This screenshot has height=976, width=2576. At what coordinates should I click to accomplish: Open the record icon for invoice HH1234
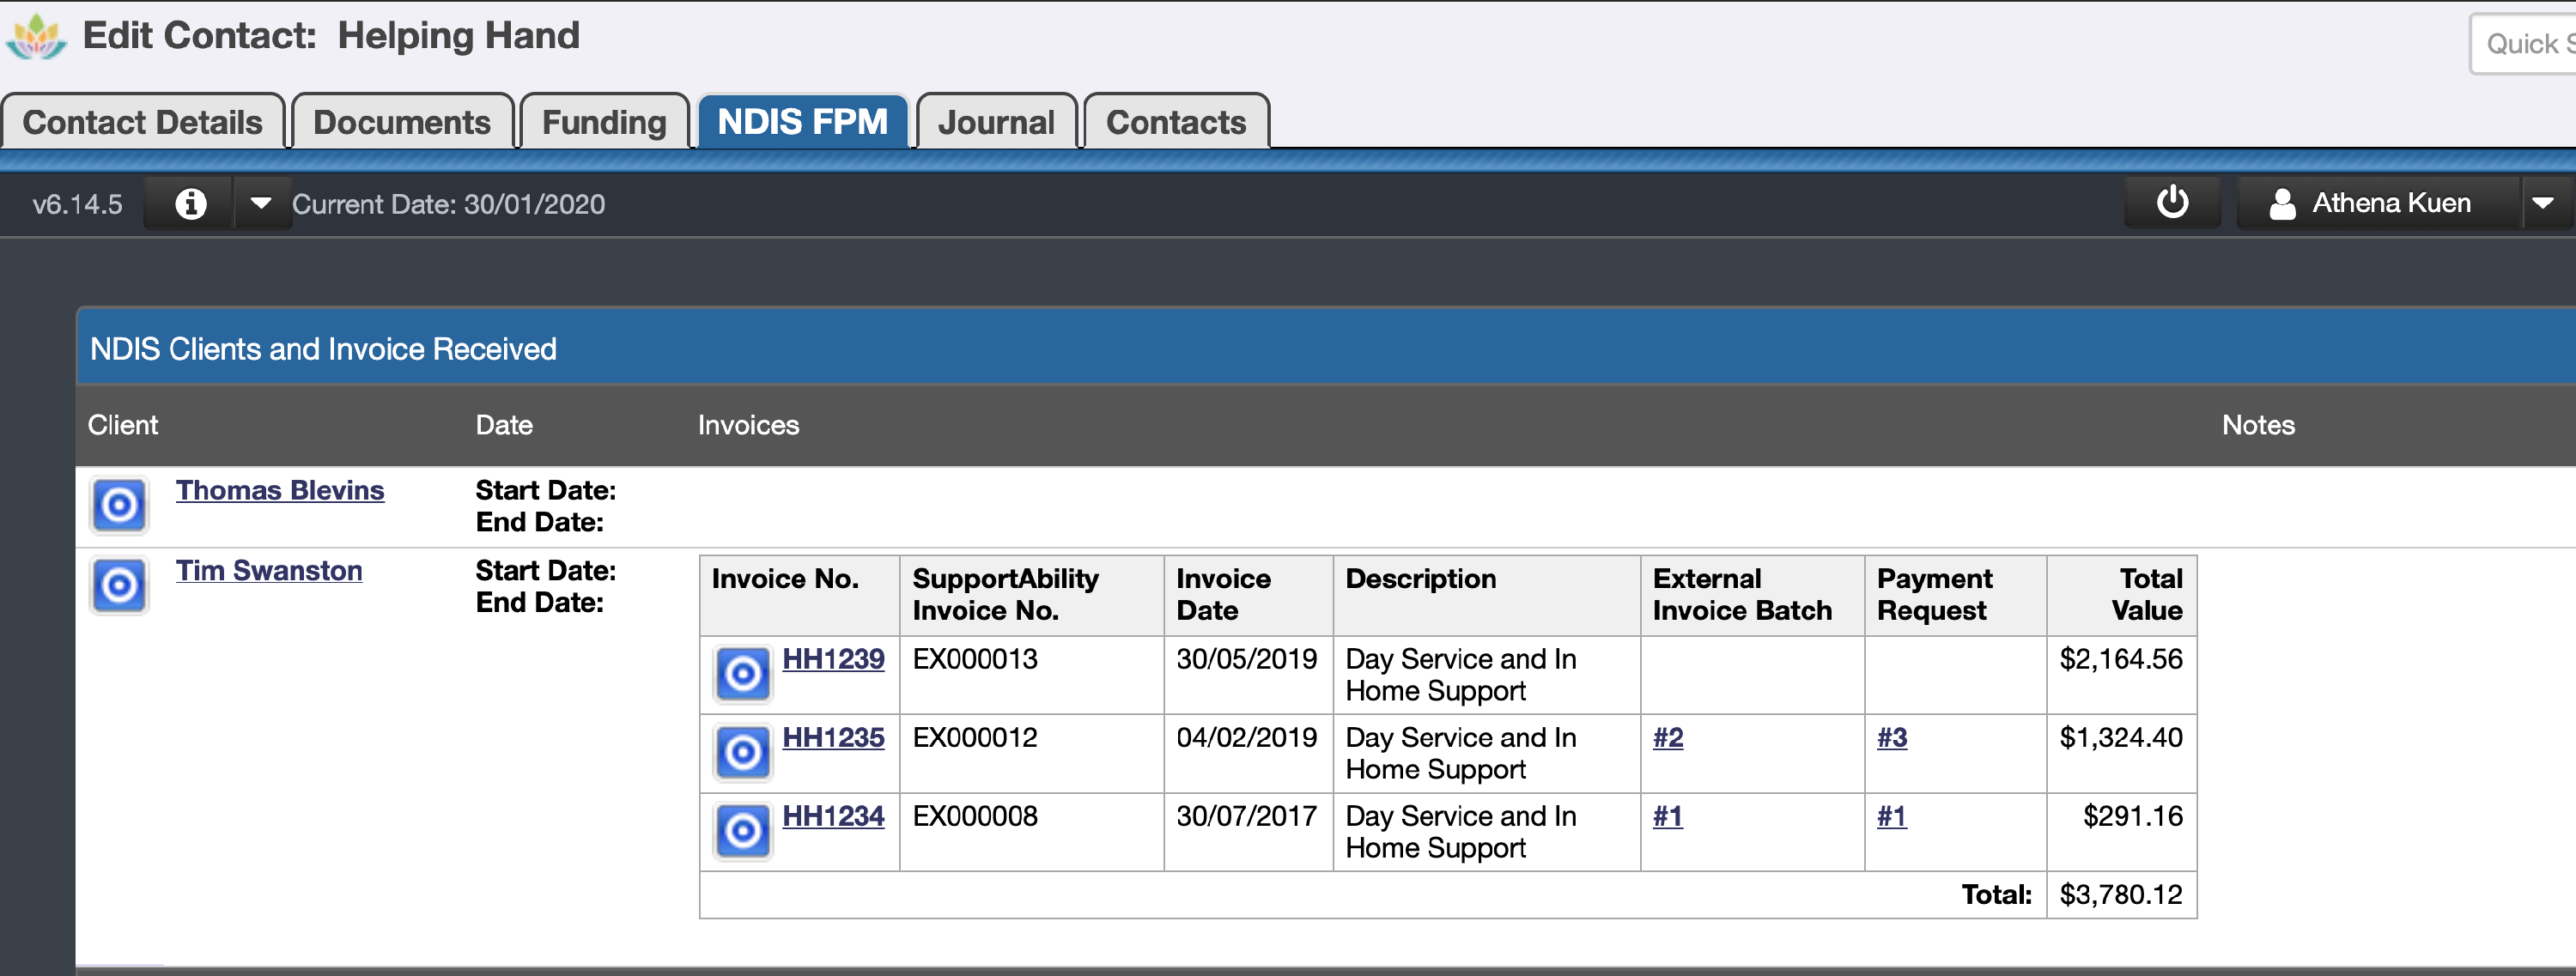742,830
